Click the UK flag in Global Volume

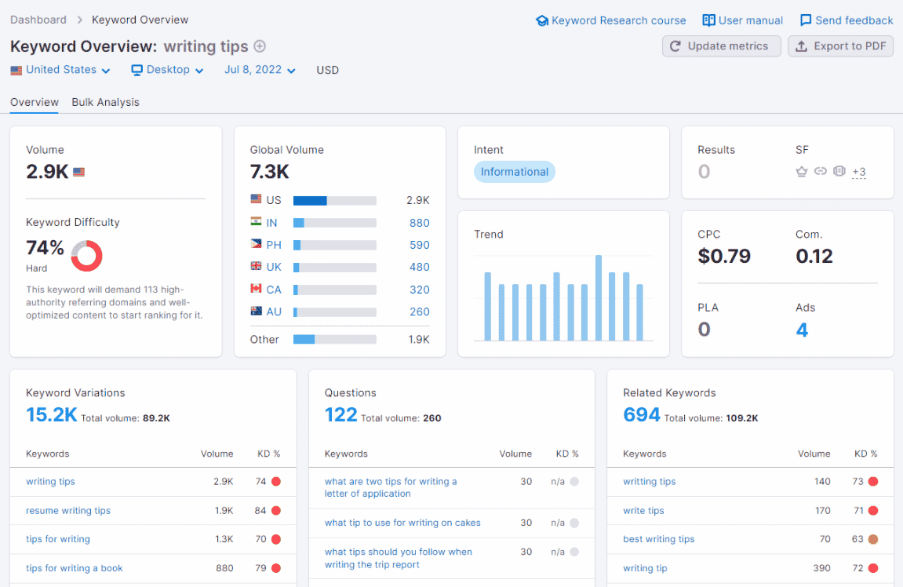[256, 265]
